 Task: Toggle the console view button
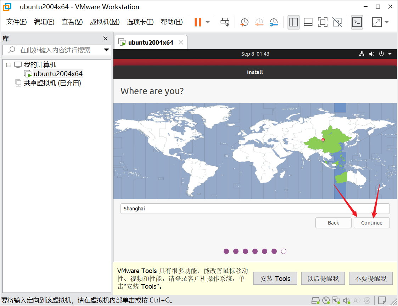coord(357,22)
